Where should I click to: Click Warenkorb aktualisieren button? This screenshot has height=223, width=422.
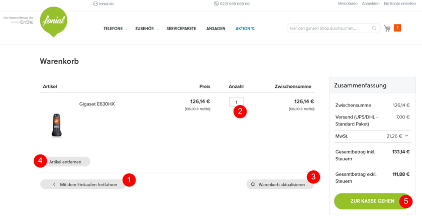point(280,184)
